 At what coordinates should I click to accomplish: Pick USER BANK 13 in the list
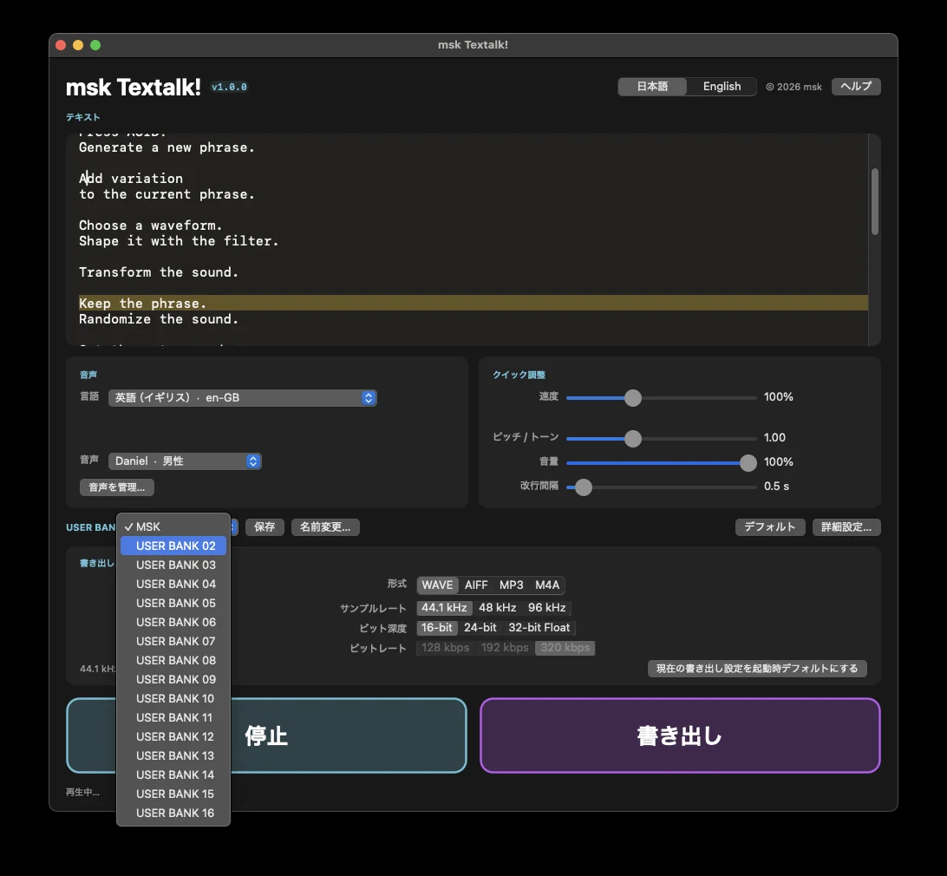[173, 755]
